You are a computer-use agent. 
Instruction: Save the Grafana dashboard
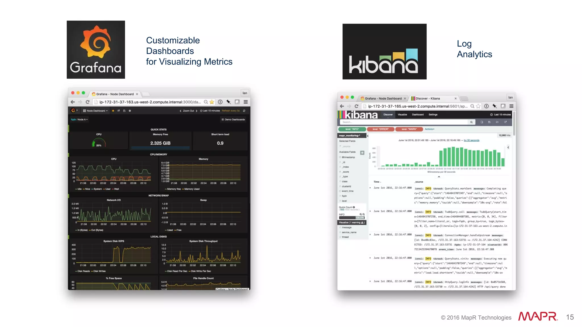pyautogui.click(x=124, y=111)
